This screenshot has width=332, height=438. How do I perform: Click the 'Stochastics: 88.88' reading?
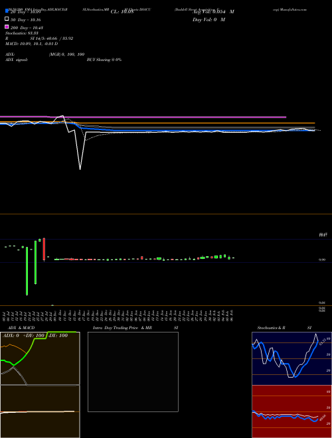click(22, 33)
